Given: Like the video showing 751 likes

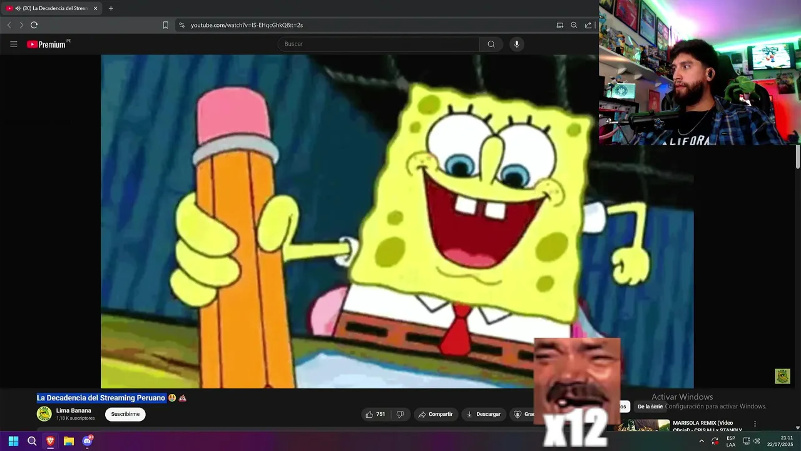Looking at the screenshot, I should (375, 414).
